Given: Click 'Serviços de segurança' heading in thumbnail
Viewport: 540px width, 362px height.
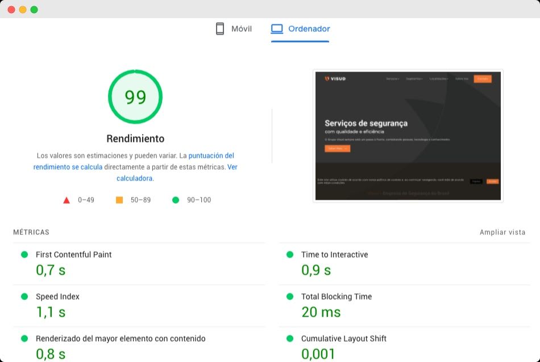Looking at the screenshot, I should point(366,123).
